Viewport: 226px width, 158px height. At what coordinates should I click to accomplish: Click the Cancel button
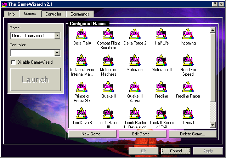176,151
